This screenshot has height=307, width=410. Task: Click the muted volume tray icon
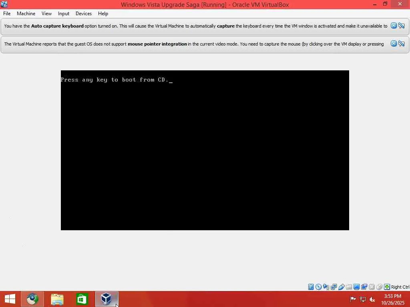372,299
